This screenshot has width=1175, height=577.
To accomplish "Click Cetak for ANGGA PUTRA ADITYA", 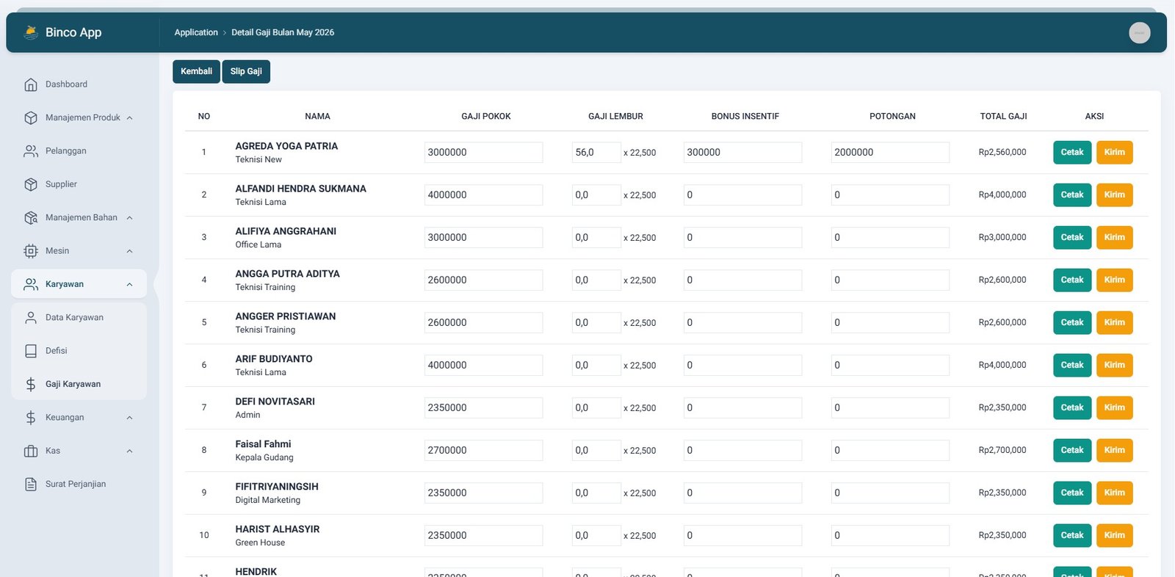I will [1072, 280].
